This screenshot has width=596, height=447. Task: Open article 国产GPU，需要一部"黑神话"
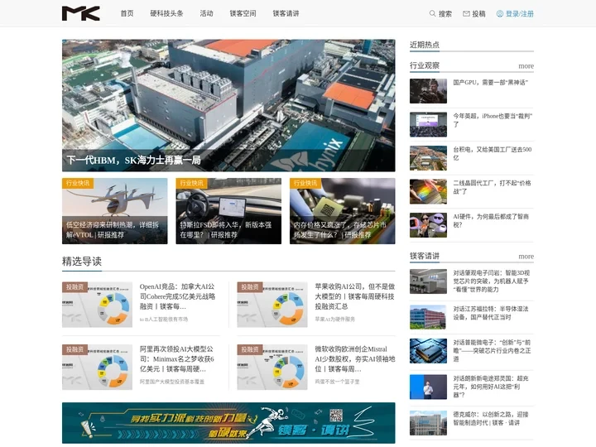490,82
